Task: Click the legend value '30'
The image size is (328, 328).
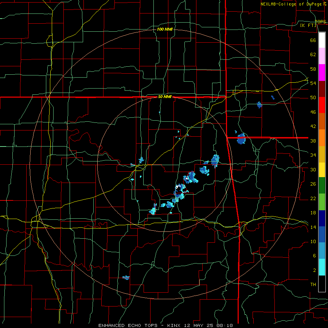Action: tap(313, 169)
